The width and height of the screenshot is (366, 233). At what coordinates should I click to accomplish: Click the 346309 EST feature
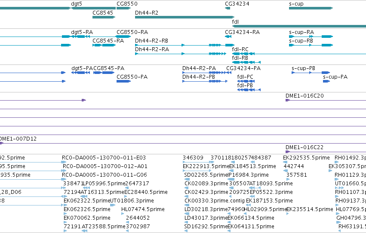[x=198, y=162]
